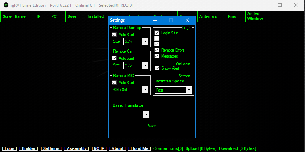305x152 pixels.
Task: Uncheck the Messages log option
Action: pos(157,56)
